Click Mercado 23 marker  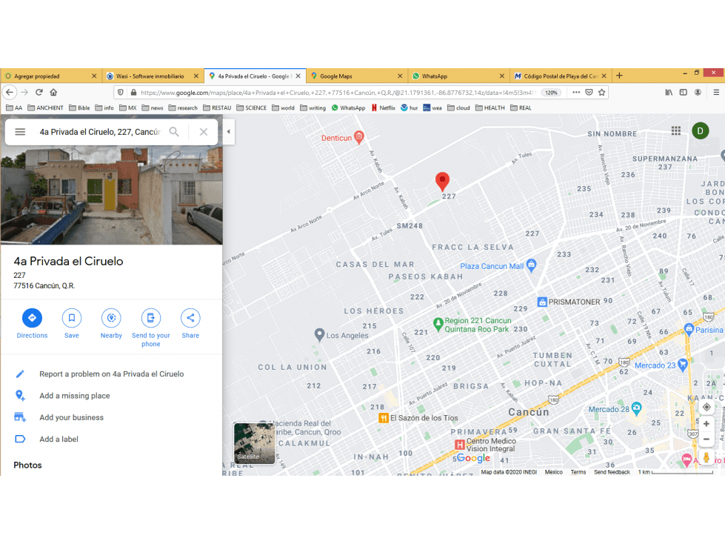point(683,365)
